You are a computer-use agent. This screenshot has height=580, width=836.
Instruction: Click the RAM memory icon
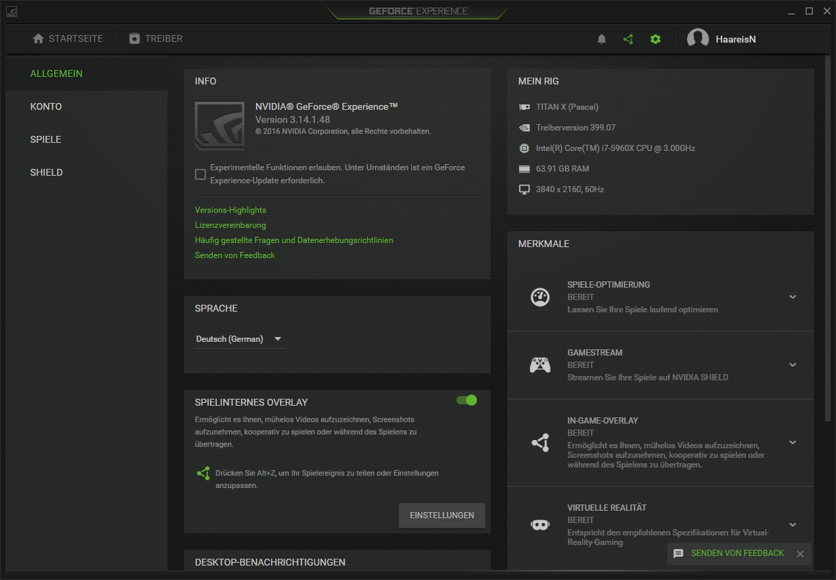click(x=524, y=169)
